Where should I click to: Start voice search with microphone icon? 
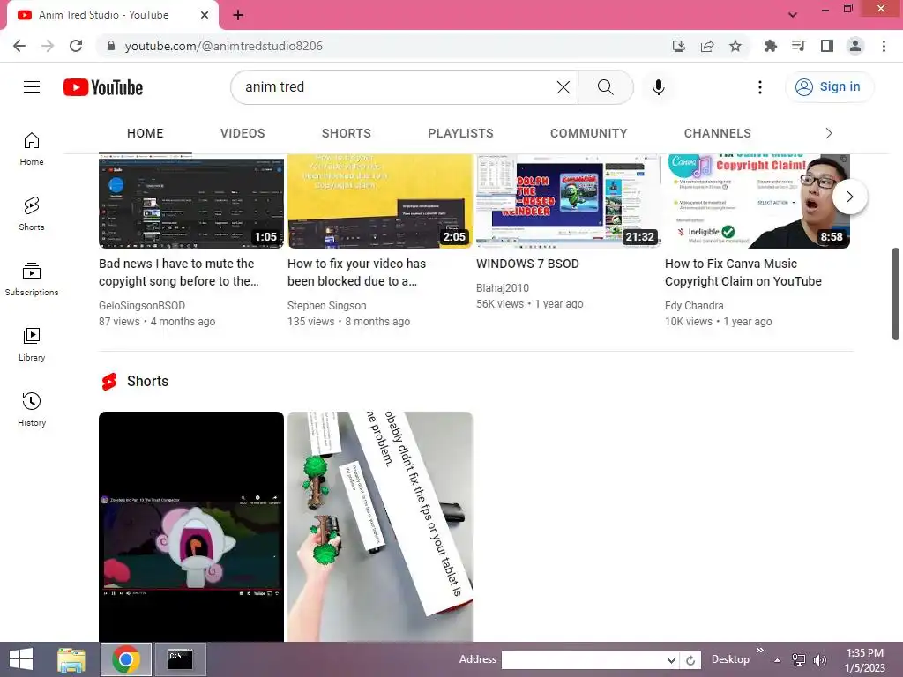pos(658,87)
